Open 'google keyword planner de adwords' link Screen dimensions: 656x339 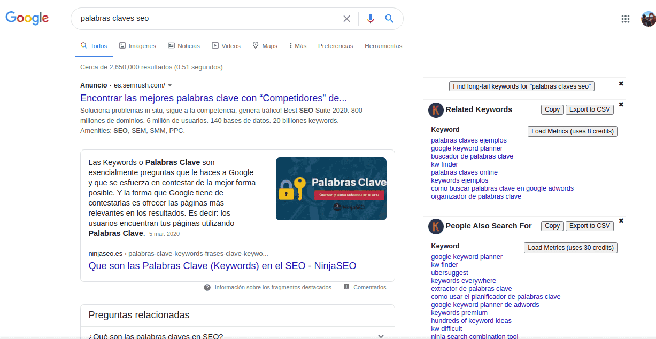coord(485,305)
